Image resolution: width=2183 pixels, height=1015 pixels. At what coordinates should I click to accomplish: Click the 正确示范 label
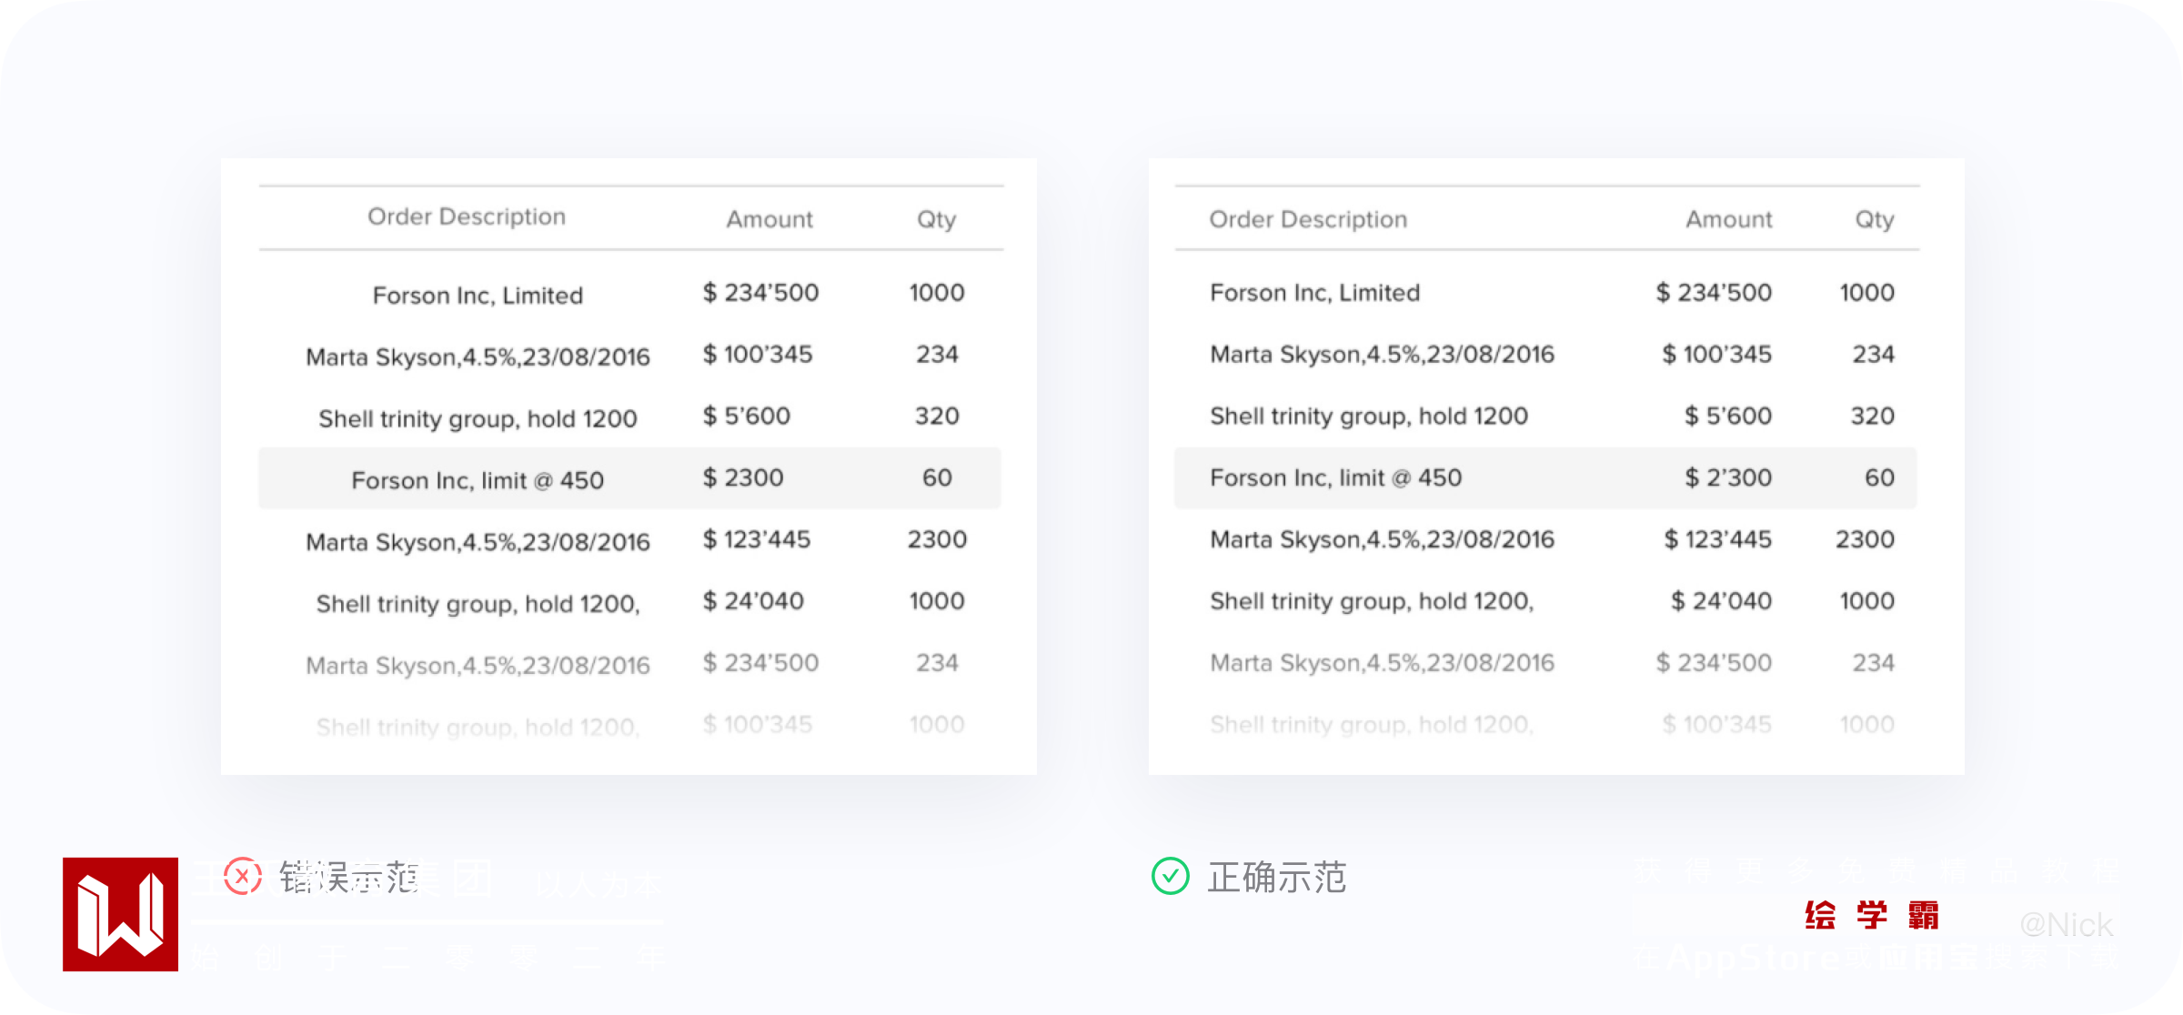coord(1276,878)
